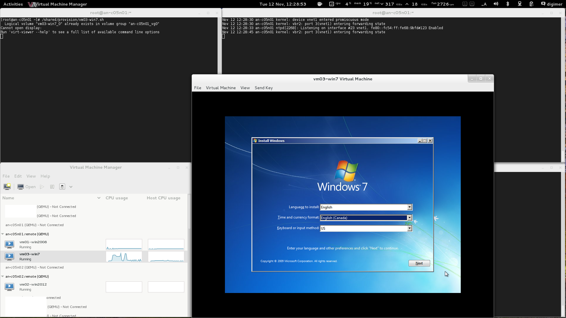Click the caffeine coffee cup icon in top bar
Viewport: 566px width, 318px height.
coord(320,4)
